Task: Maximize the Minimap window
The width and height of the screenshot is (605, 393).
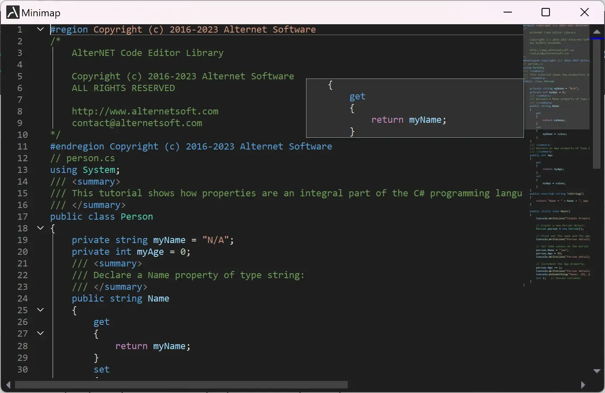Action: pos(545,13)
